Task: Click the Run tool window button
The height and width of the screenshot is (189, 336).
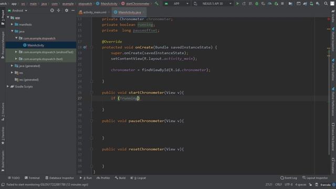Action: point(86,178)
